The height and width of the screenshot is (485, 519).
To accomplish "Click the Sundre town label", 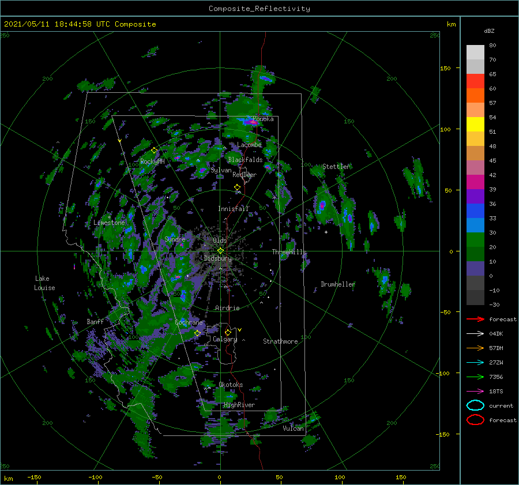I will coord(175,239).
